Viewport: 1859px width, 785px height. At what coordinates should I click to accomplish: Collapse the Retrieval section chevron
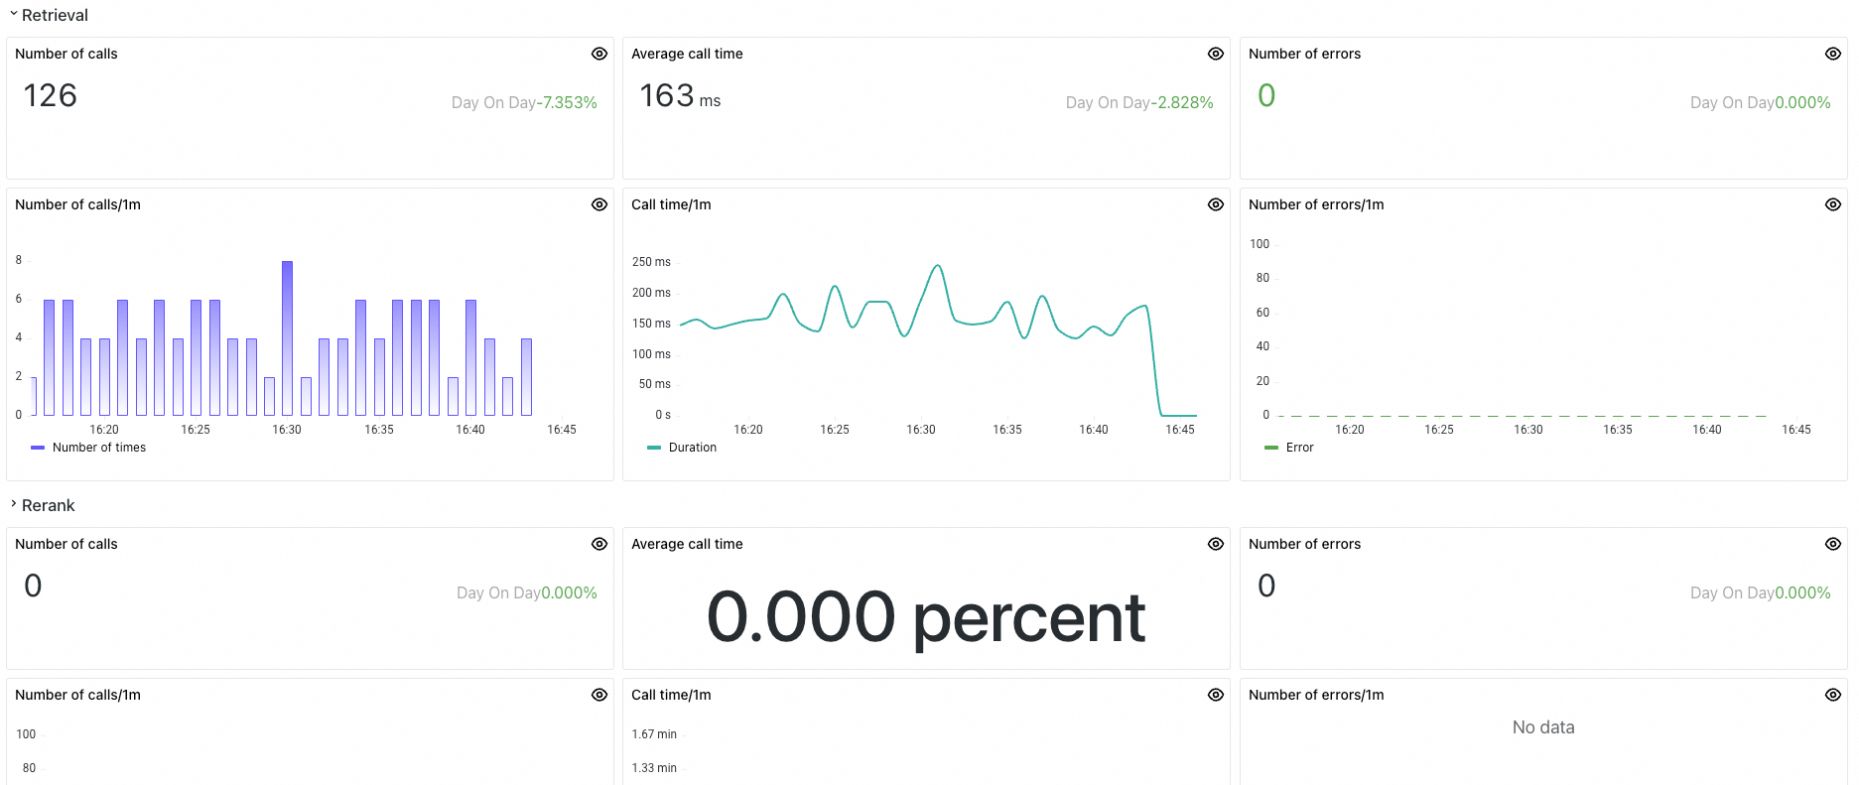(13, 15)
